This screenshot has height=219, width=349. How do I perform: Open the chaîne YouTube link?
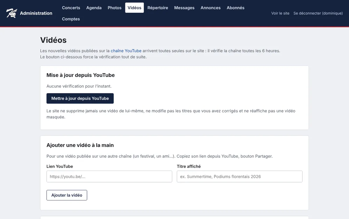[126, 51]
